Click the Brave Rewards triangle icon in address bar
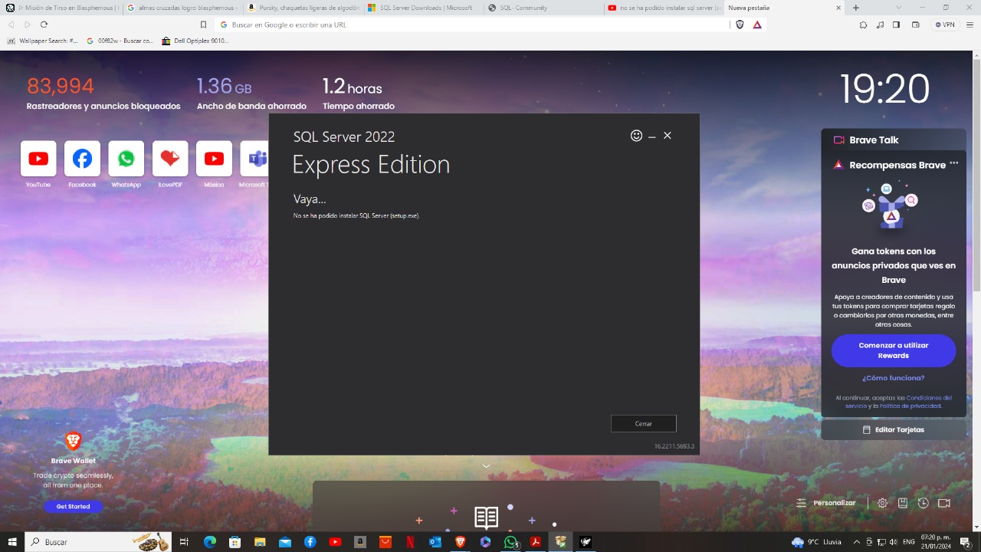981x552 pixels. pos(757,25)
